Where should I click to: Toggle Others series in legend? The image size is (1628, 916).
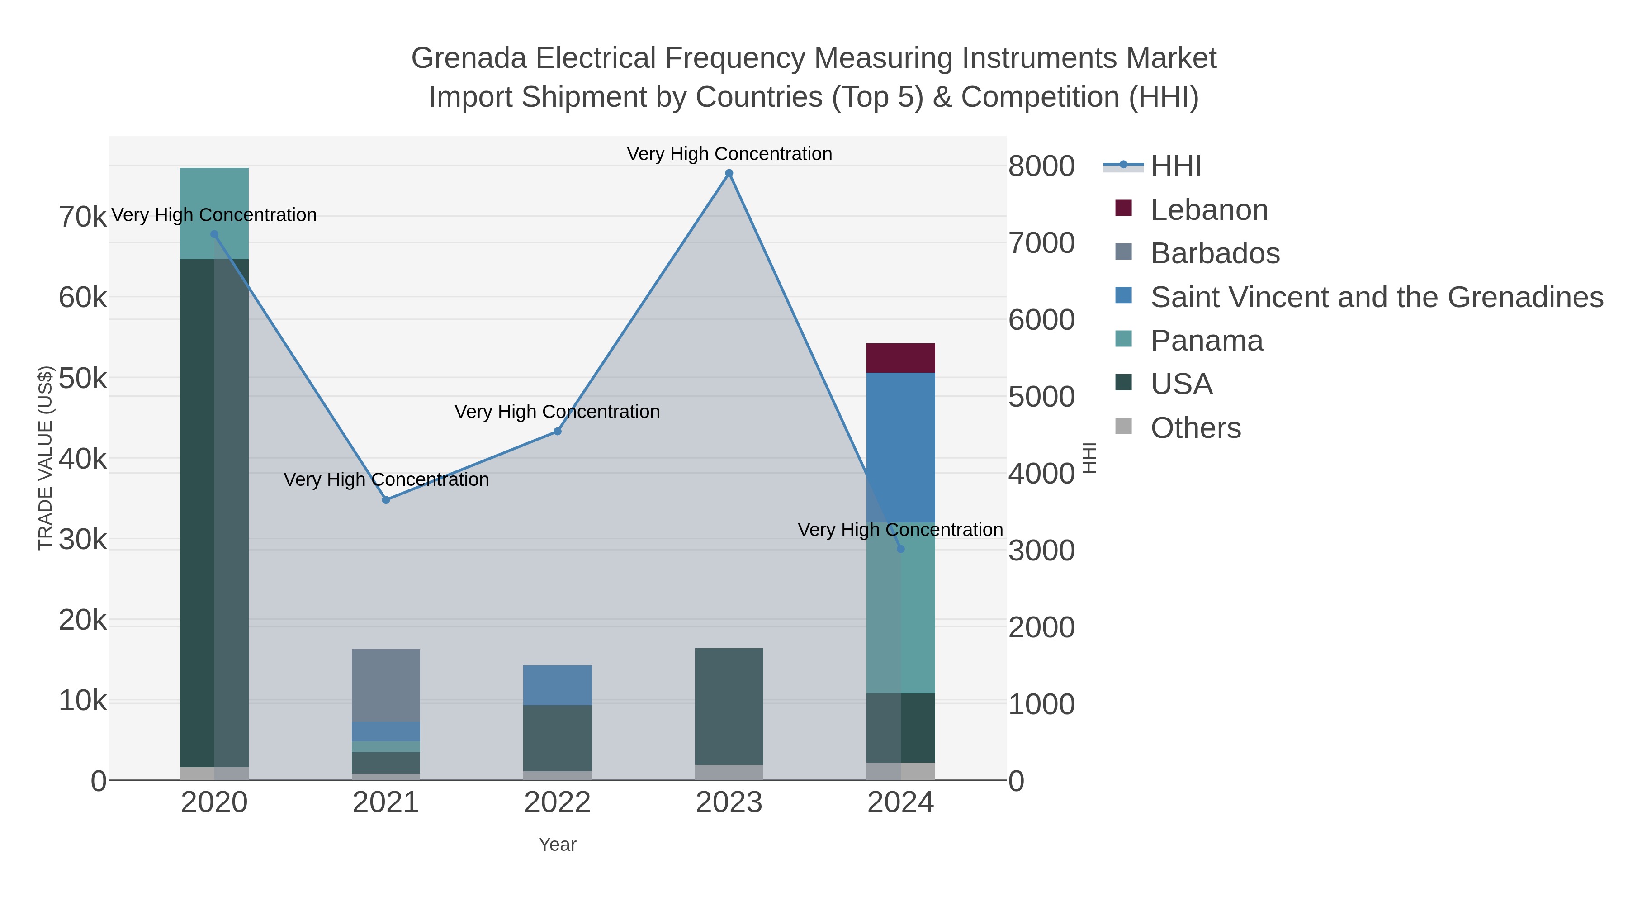coord(1178,428)
